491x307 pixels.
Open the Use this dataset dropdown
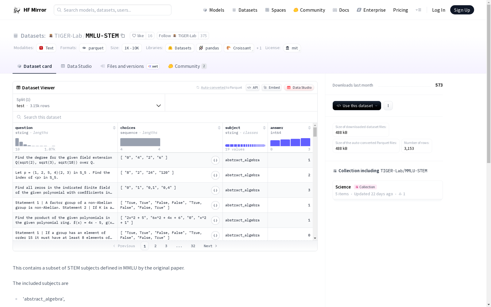(x=357, y=106)
